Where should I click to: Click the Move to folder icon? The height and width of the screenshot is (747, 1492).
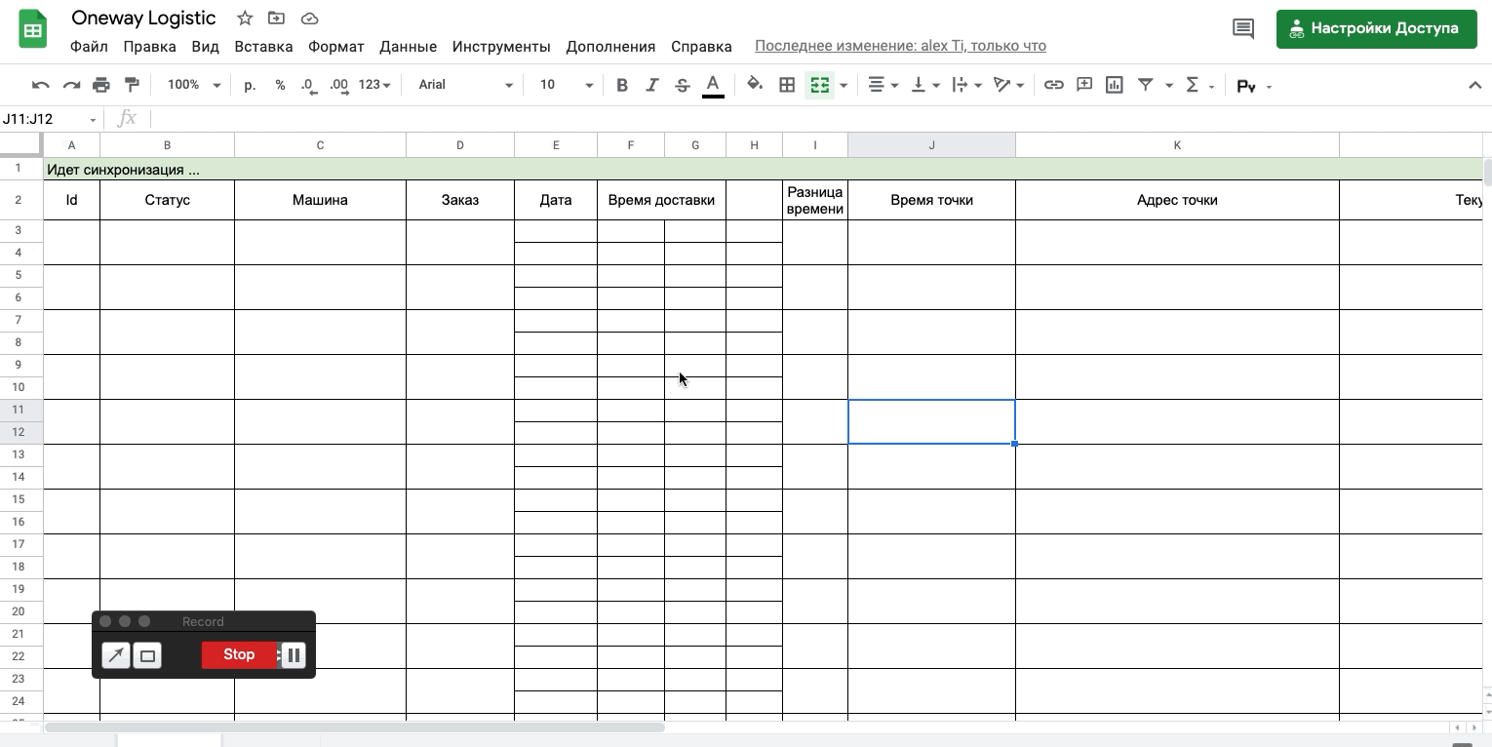pyautogui.click(x=277, y=19)
